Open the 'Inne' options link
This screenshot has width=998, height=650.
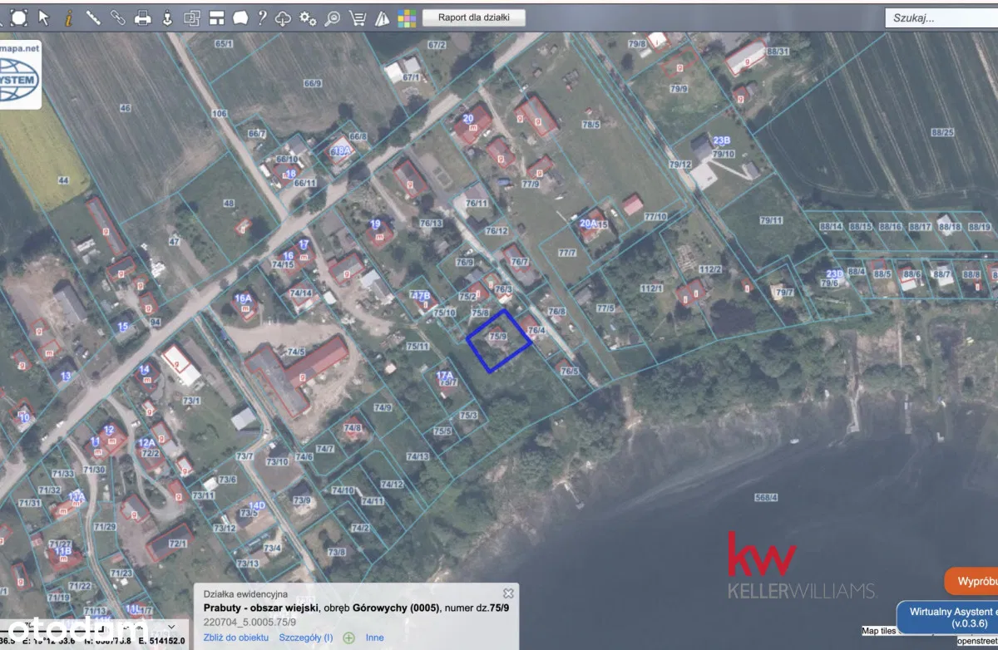(374, 638)
